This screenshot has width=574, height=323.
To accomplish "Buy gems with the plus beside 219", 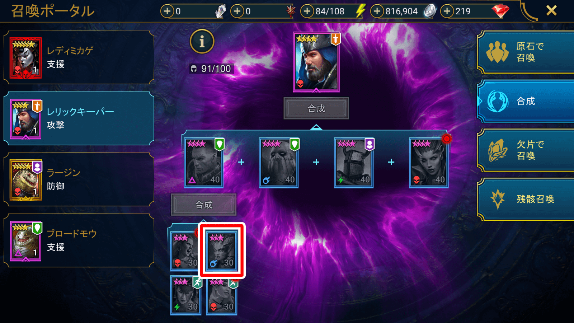I will click(x=447, y=11).
